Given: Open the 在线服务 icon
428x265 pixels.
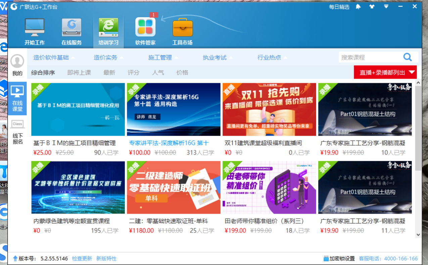Looking at the screenshot, I should 72,28.
